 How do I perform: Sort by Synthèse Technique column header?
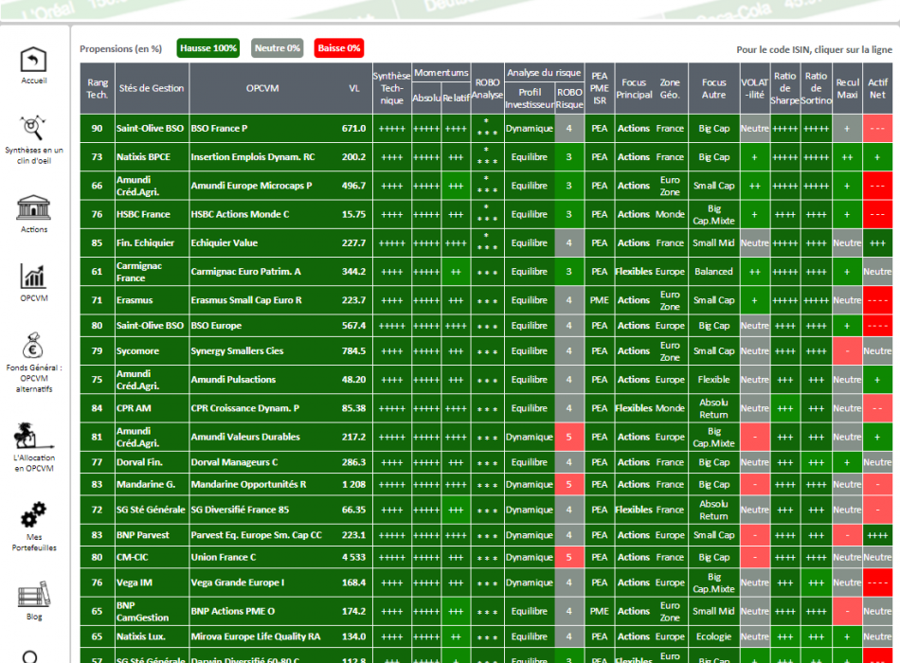pyautogui.click(x=392, y=88)
